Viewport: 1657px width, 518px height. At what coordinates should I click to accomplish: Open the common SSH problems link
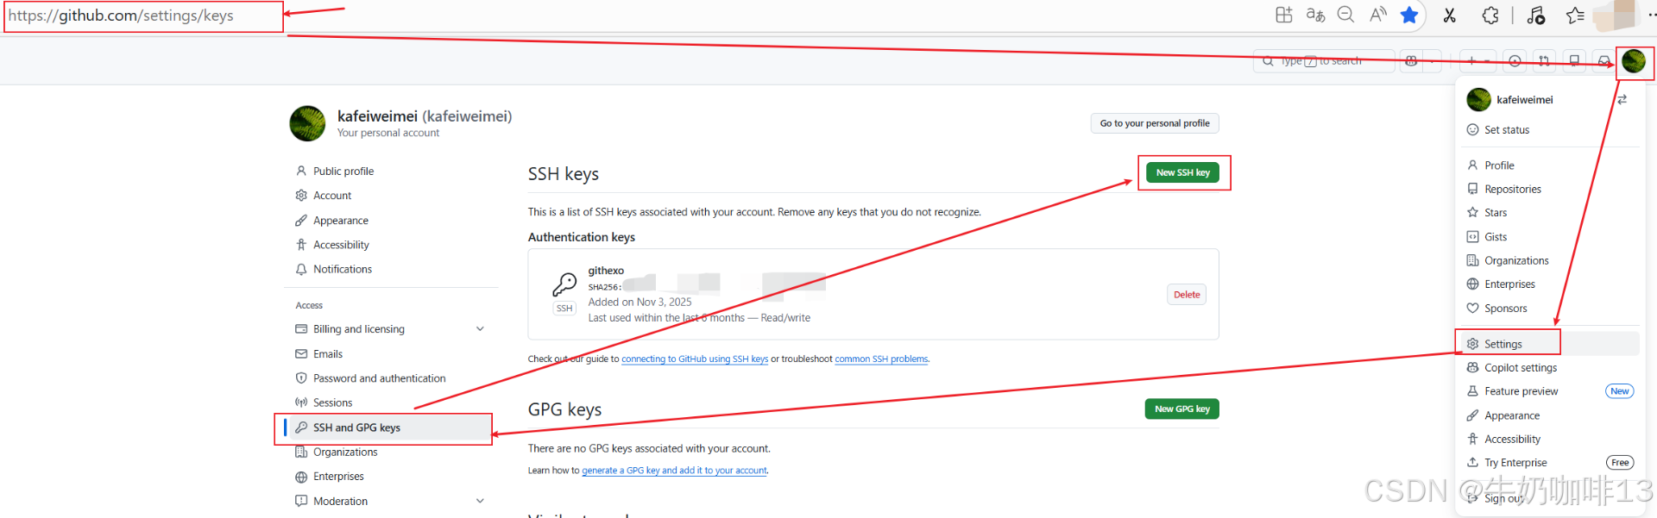click(881, 359)
